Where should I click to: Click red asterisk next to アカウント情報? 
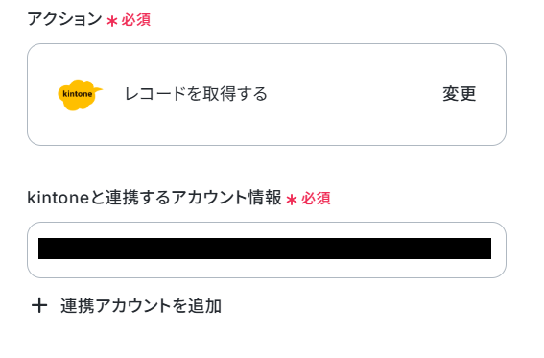pos(292,200)
